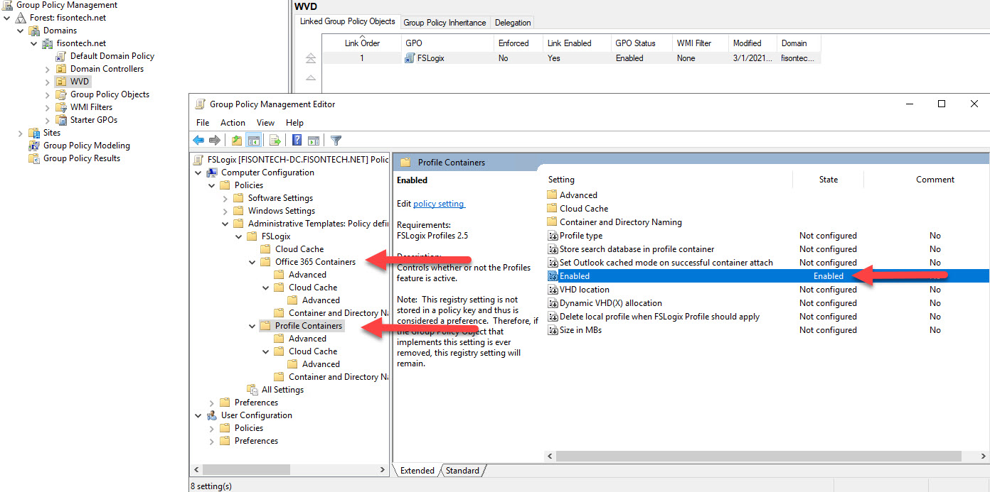Open the Action menu
The width and height of the screenshot is (990, 492).
point(233,123)
